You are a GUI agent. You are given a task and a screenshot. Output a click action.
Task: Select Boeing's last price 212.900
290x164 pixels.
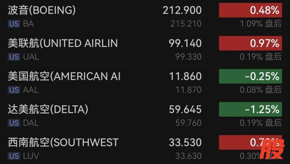pyautogui.click(x=182, y=10)
